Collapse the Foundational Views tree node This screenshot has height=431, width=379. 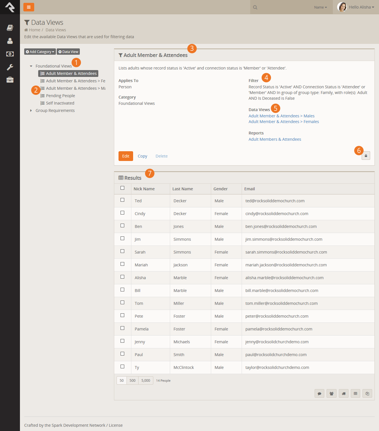click(31, 66)
